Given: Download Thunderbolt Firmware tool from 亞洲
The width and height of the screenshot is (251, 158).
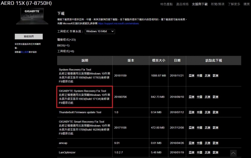Looking at the screenshot, I should coord(191,112).
